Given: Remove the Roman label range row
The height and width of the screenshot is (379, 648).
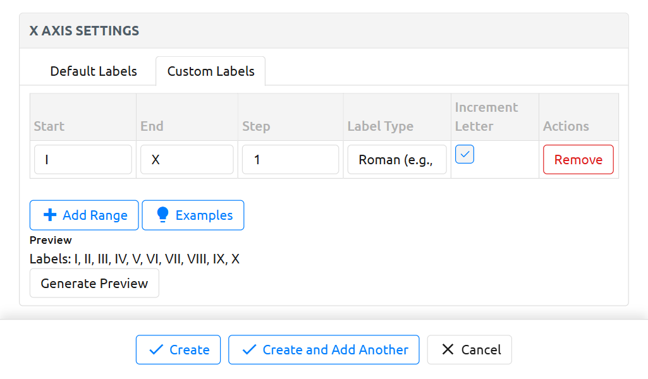Looking at the screenshot, I should coord(578,160).
